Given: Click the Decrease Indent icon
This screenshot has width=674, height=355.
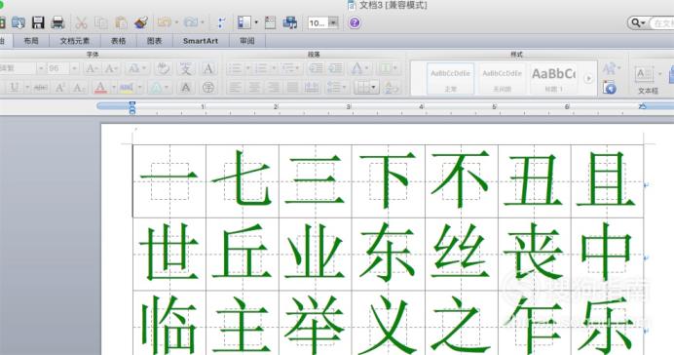Looking at the screenshot, I should point(316,68).
